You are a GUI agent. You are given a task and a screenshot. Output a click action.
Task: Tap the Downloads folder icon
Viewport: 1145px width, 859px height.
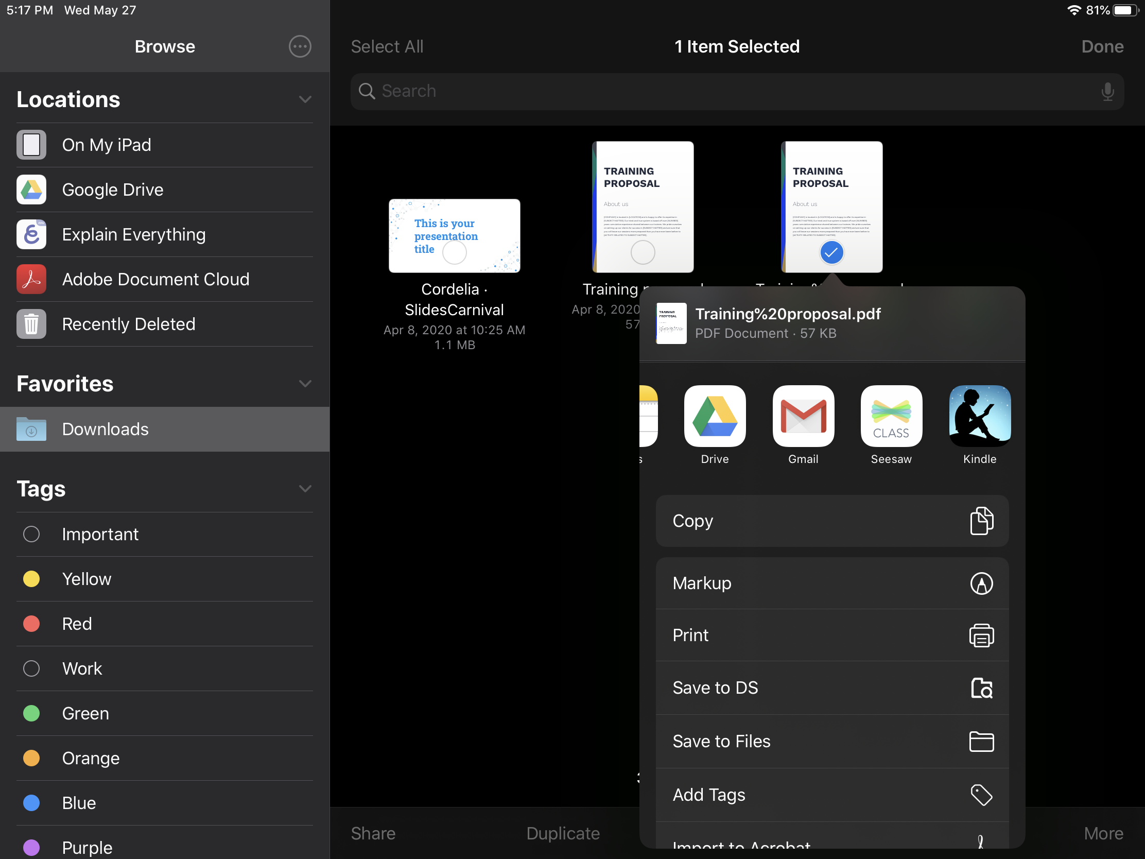click(x=31, y=429)
